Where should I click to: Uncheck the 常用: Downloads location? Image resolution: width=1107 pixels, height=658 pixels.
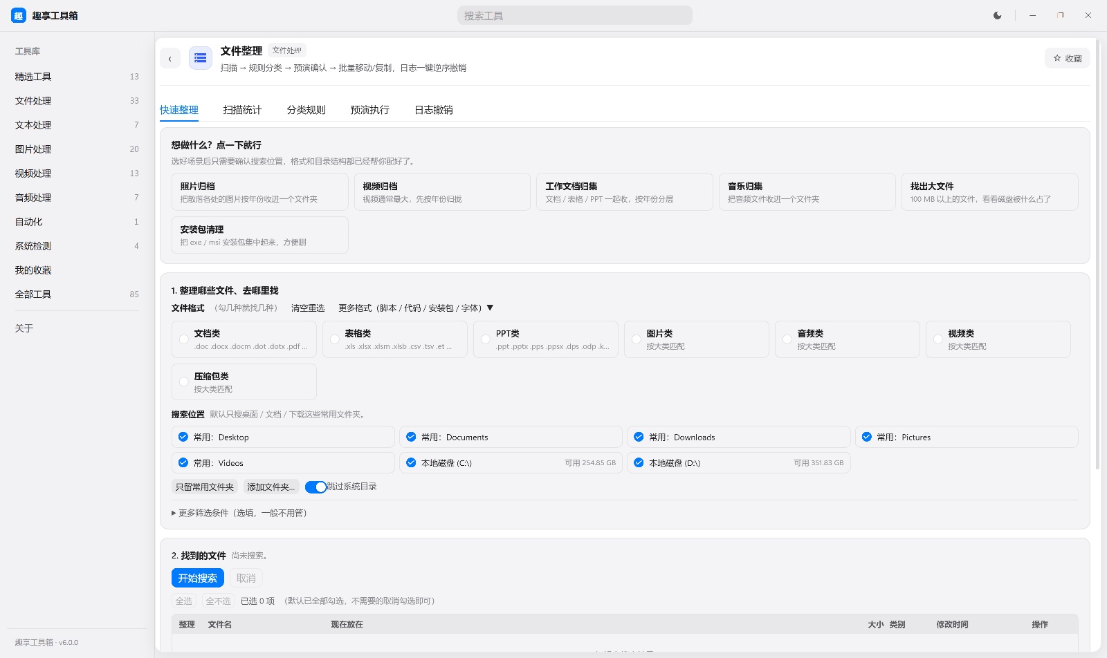click(639, 437)
